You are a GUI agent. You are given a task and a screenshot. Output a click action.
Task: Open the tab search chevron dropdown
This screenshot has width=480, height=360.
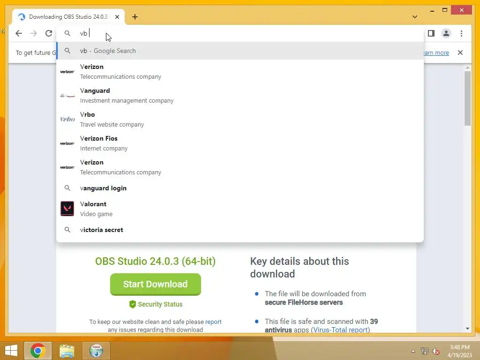414,17
